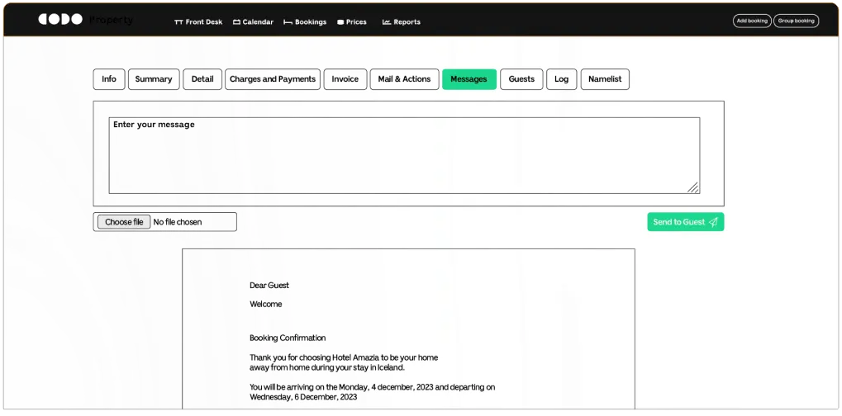The width and height of the screenshot is (842, 416).
Task: Click the Choose file button
Action: tap(124, 222)
